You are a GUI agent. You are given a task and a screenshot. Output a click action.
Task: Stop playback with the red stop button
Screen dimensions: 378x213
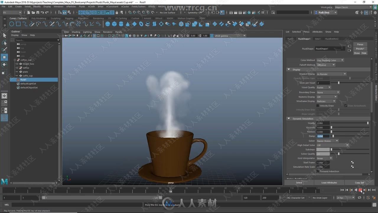pyautogui.click(x=360, y=190)
